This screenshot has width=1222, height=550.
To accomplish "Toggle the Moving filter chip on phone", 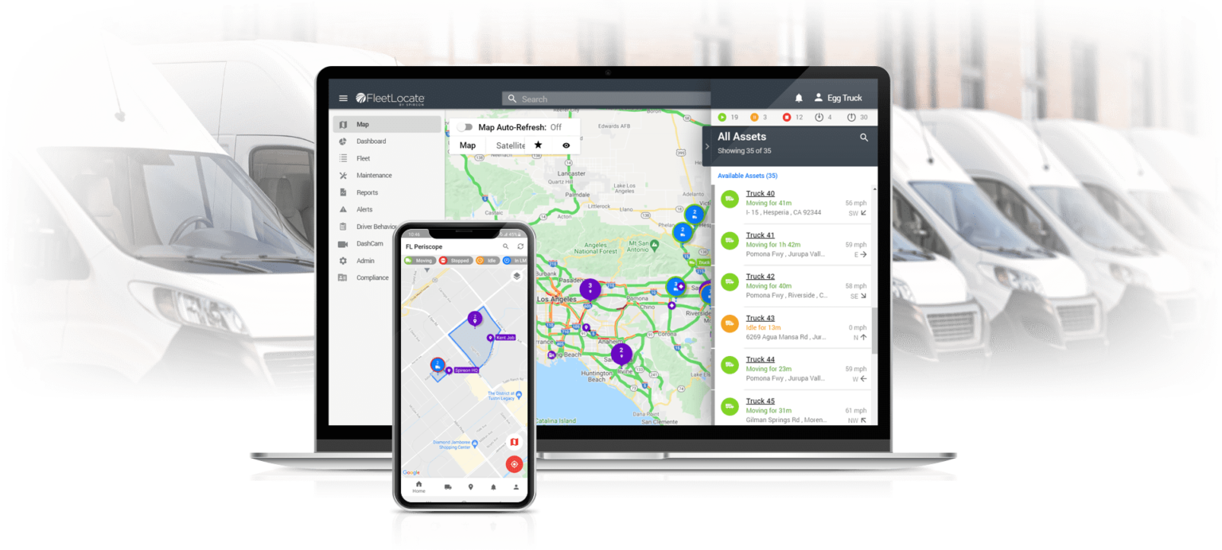I will point(420,260).
